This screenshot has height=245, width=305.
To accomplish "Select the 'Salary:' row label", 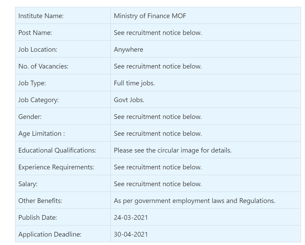I will click(x=28, y=184).
